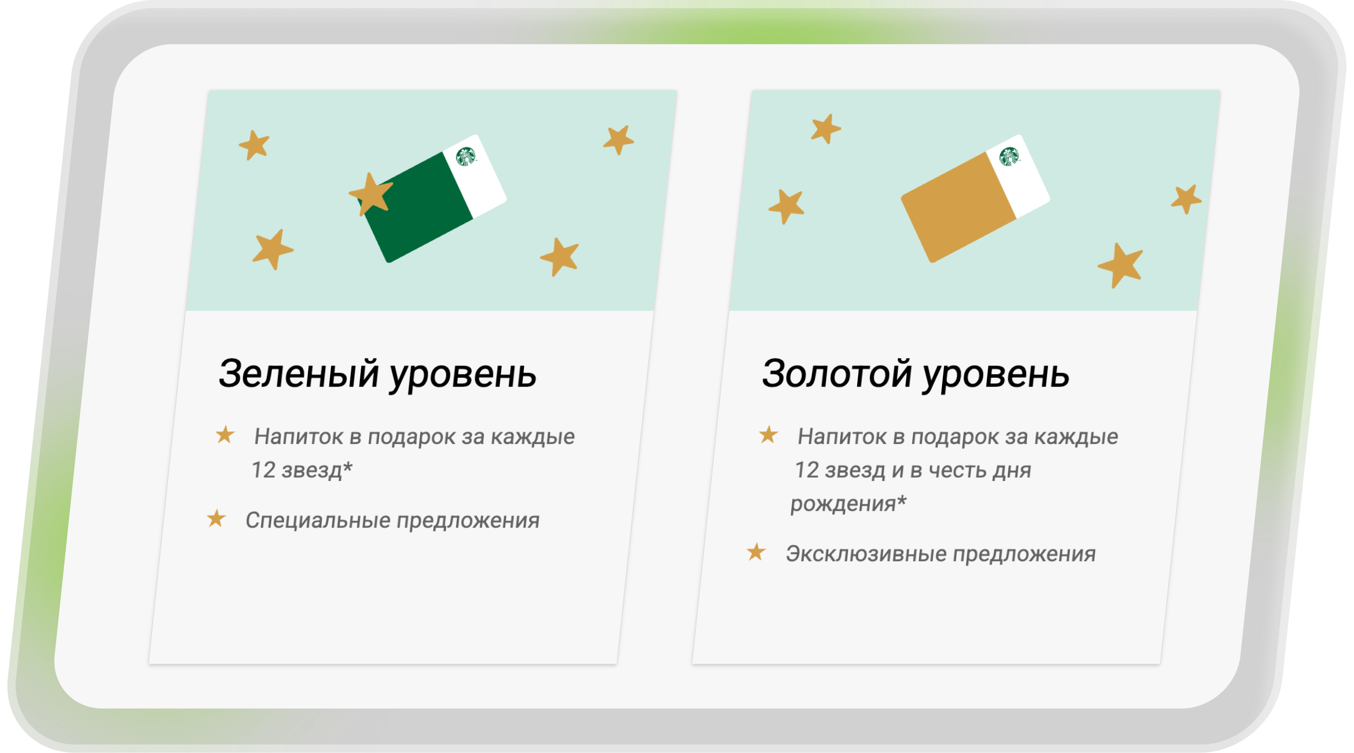Click the star bullet next to Эксклюзивные предложения
The height and width of the screenshot is (753, 1354).
tap(756, 552)
